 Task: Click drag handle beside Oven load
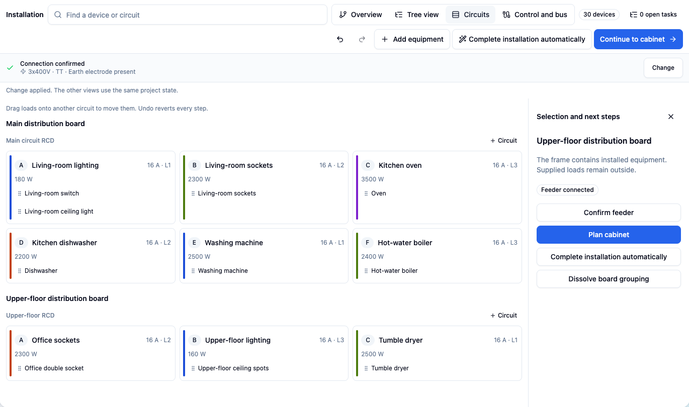366,193
